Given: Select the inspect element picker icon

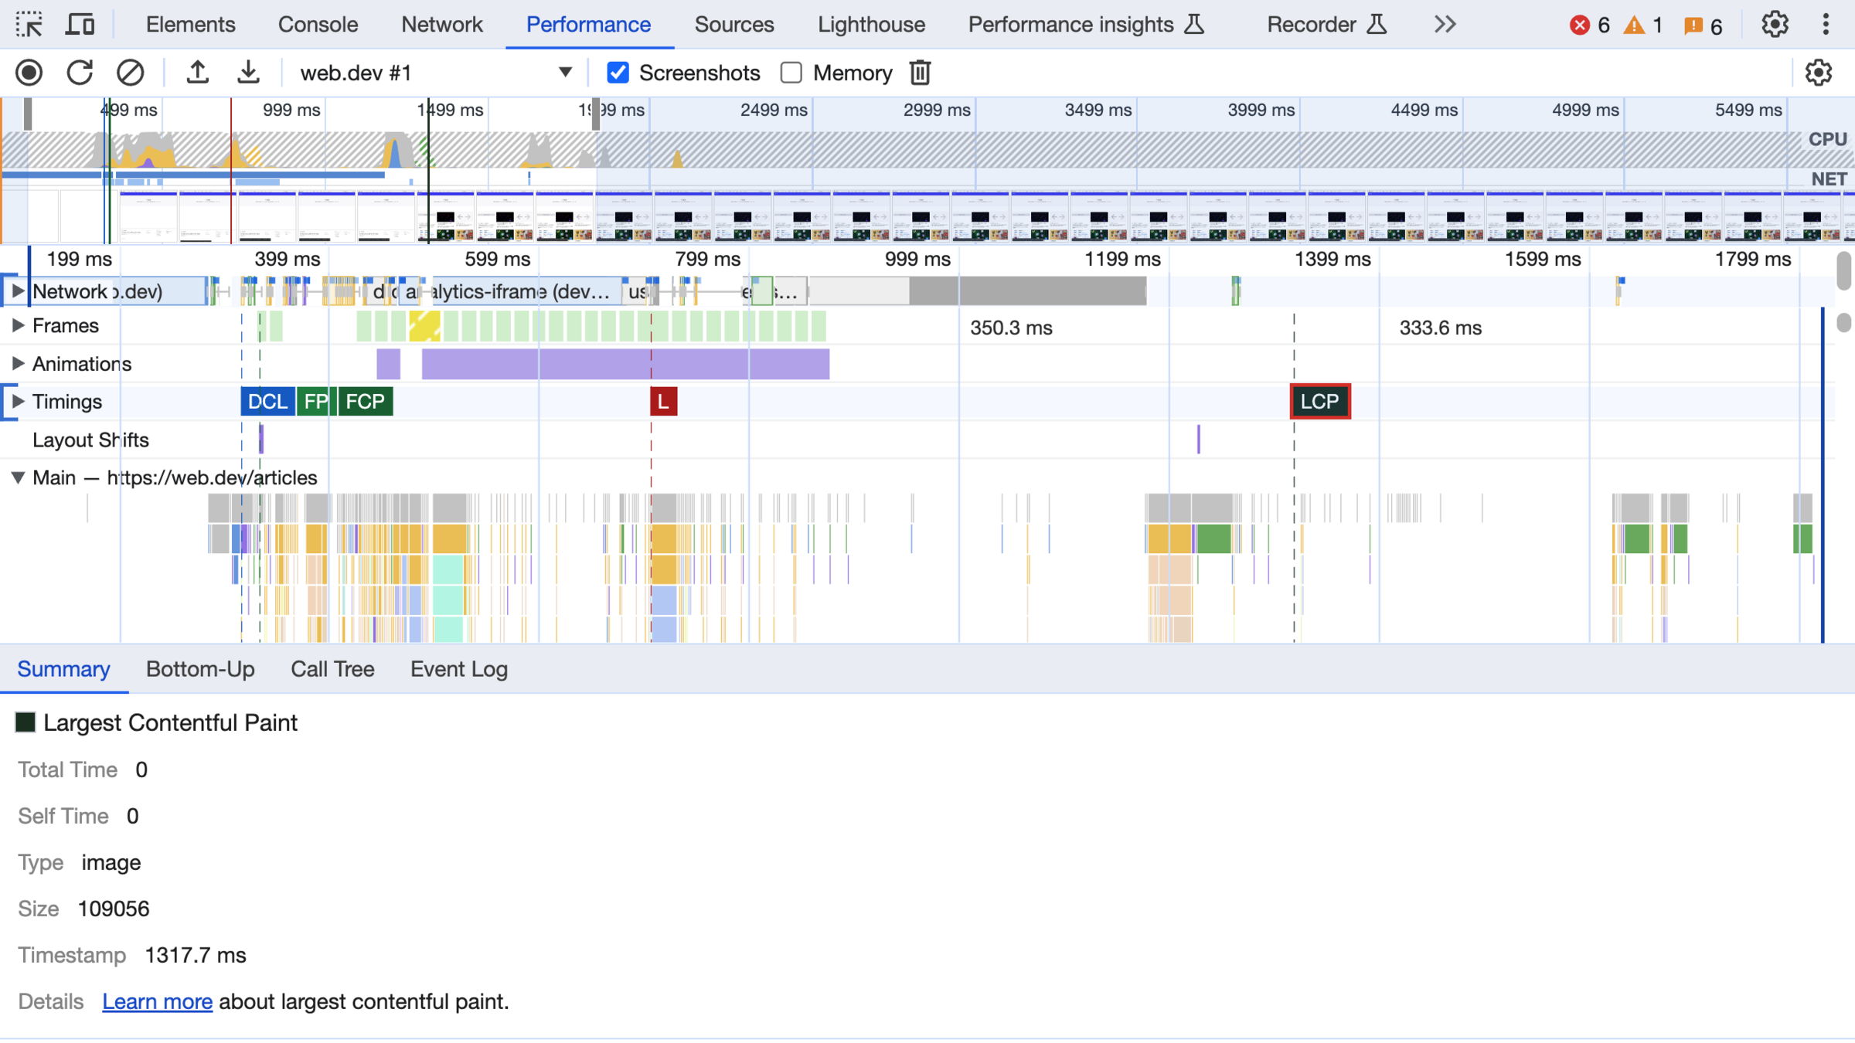Looking at the screenshot, I should pos(29,25).
